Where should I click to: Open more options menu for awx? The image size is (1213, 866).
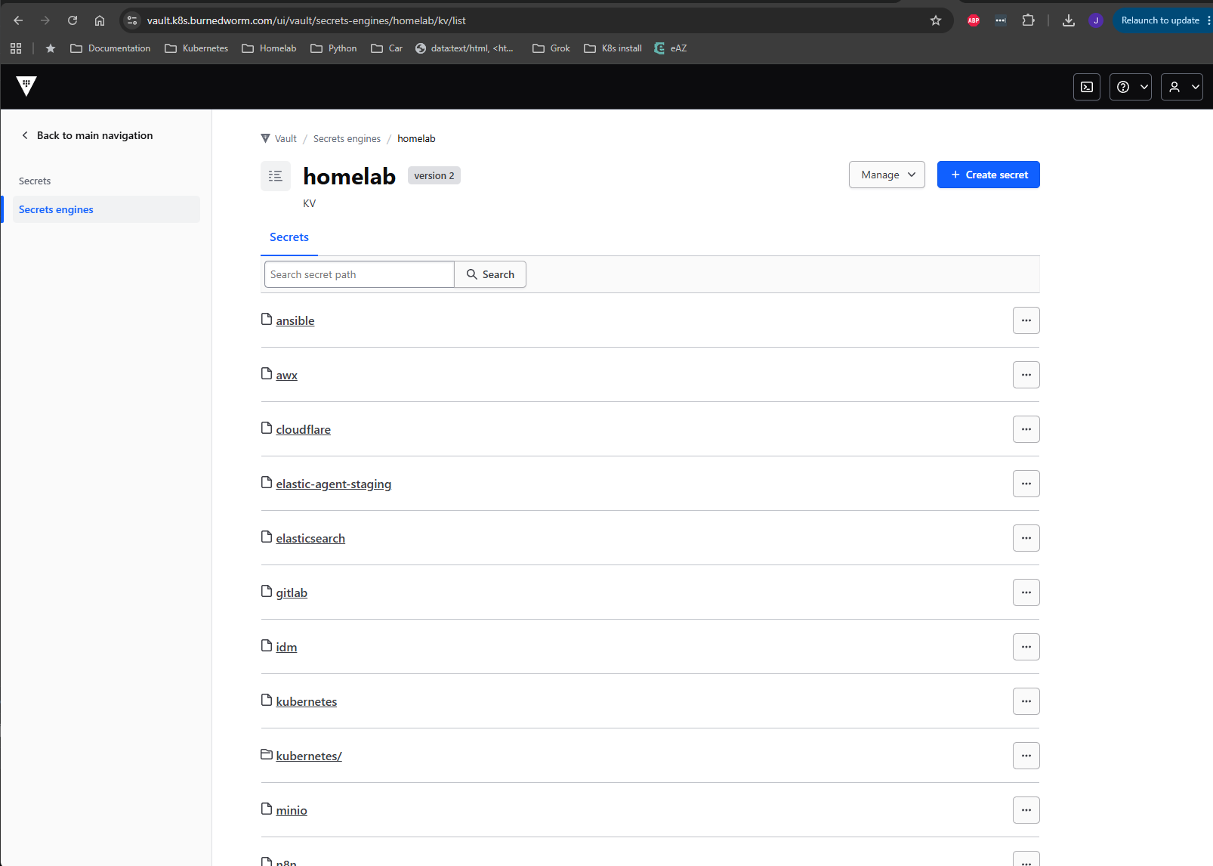(1026, 375)
